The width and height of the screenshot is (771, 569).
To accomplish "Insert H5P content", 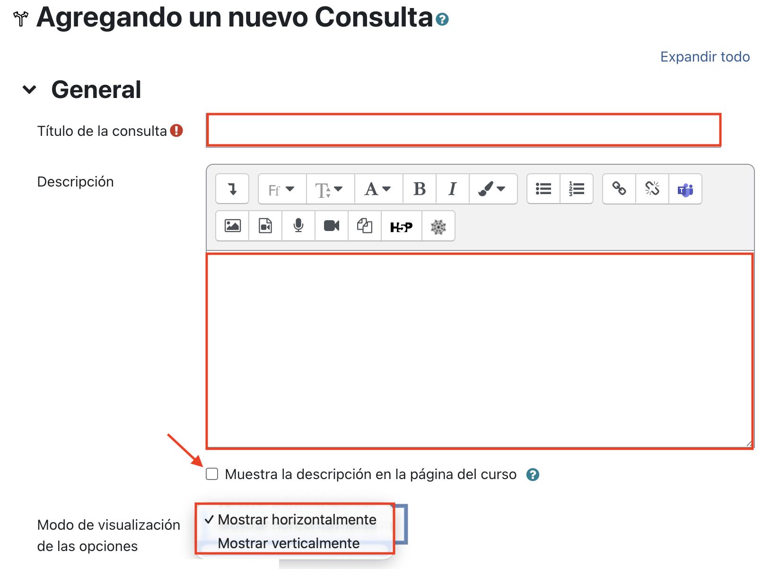I will 402,226.
